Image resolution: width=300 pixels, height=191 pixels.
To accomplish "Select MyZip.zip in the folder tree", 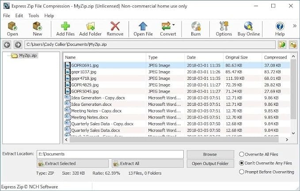I will pos(28,56).
